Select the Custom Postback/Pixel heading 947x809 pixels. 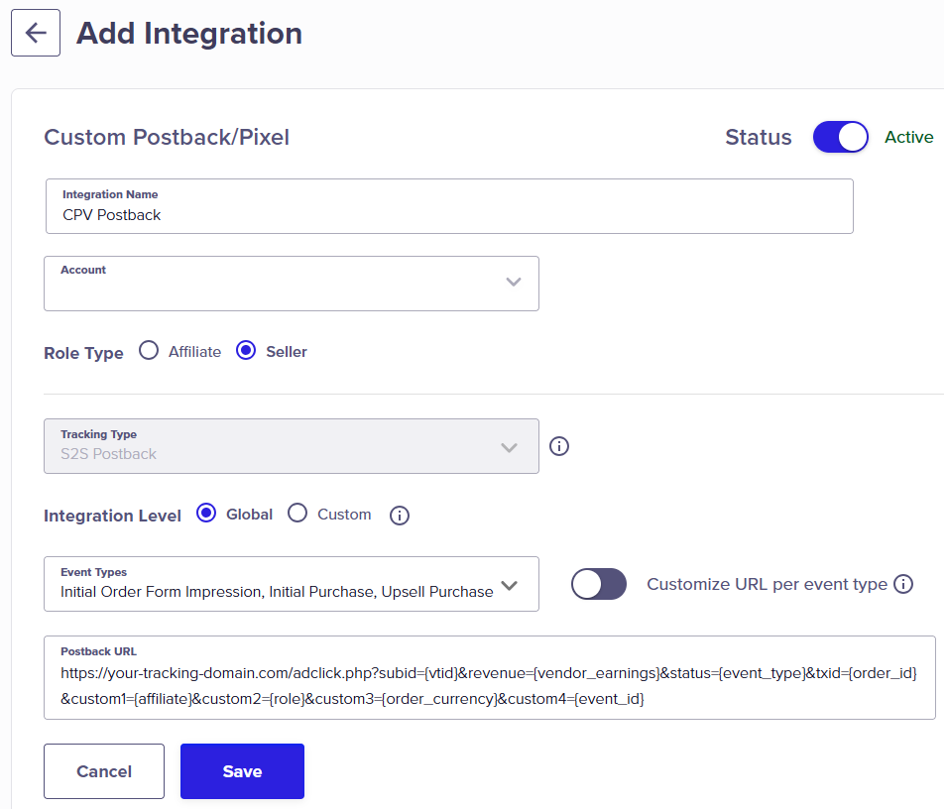click(x=167, y=137)
